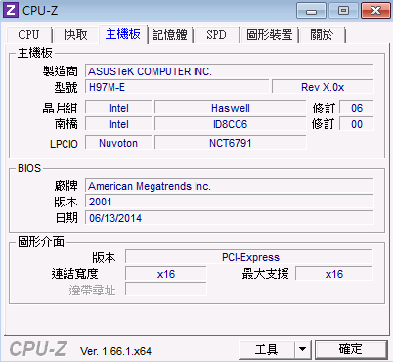Click the 廠牌 label in BIOS group

point(66,186)
